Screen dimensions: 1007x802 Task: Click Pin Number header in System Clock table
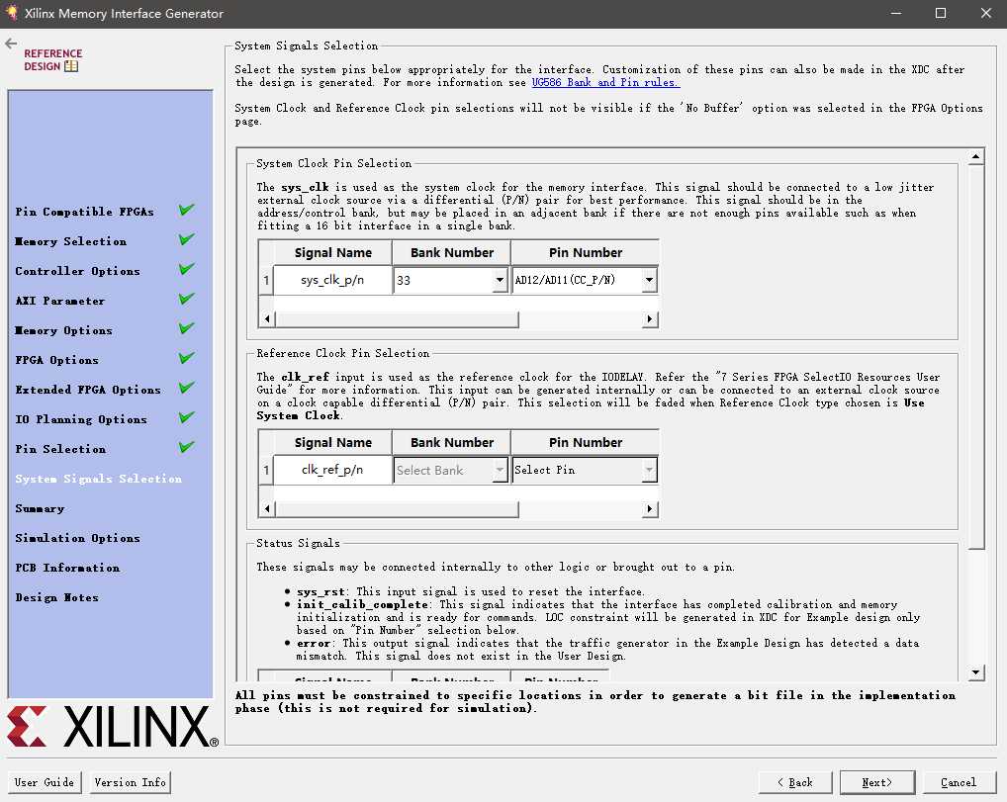585,253
